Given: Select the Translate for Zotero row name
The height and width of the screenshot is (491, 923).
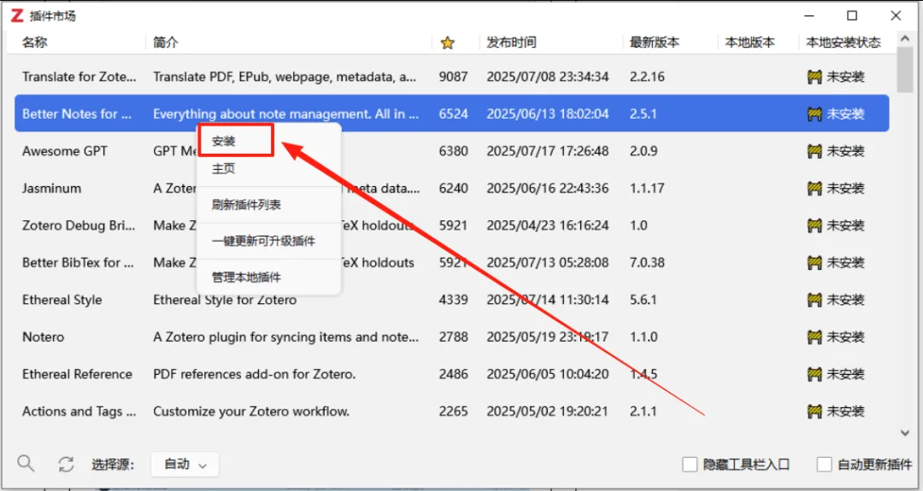Looking at the screenshot, I should click(79, 77).
